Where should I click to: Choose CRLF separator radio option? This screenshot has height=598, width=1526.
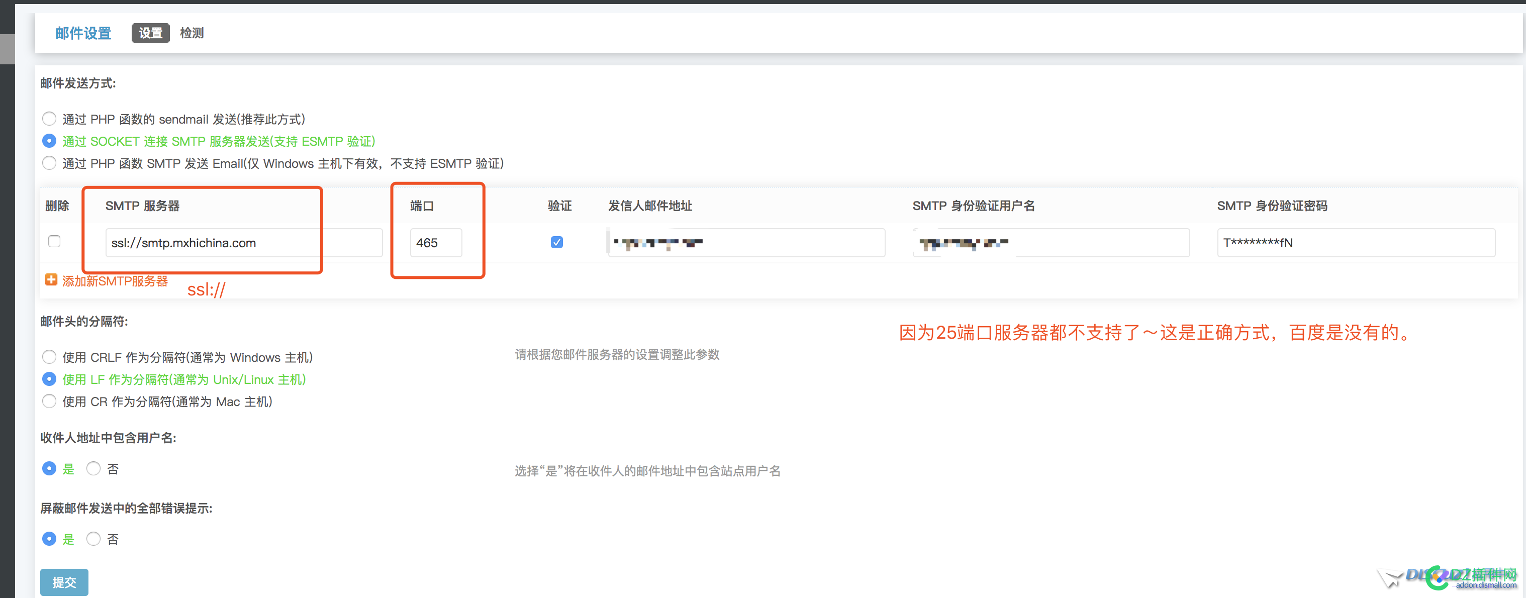click(49, 357)
